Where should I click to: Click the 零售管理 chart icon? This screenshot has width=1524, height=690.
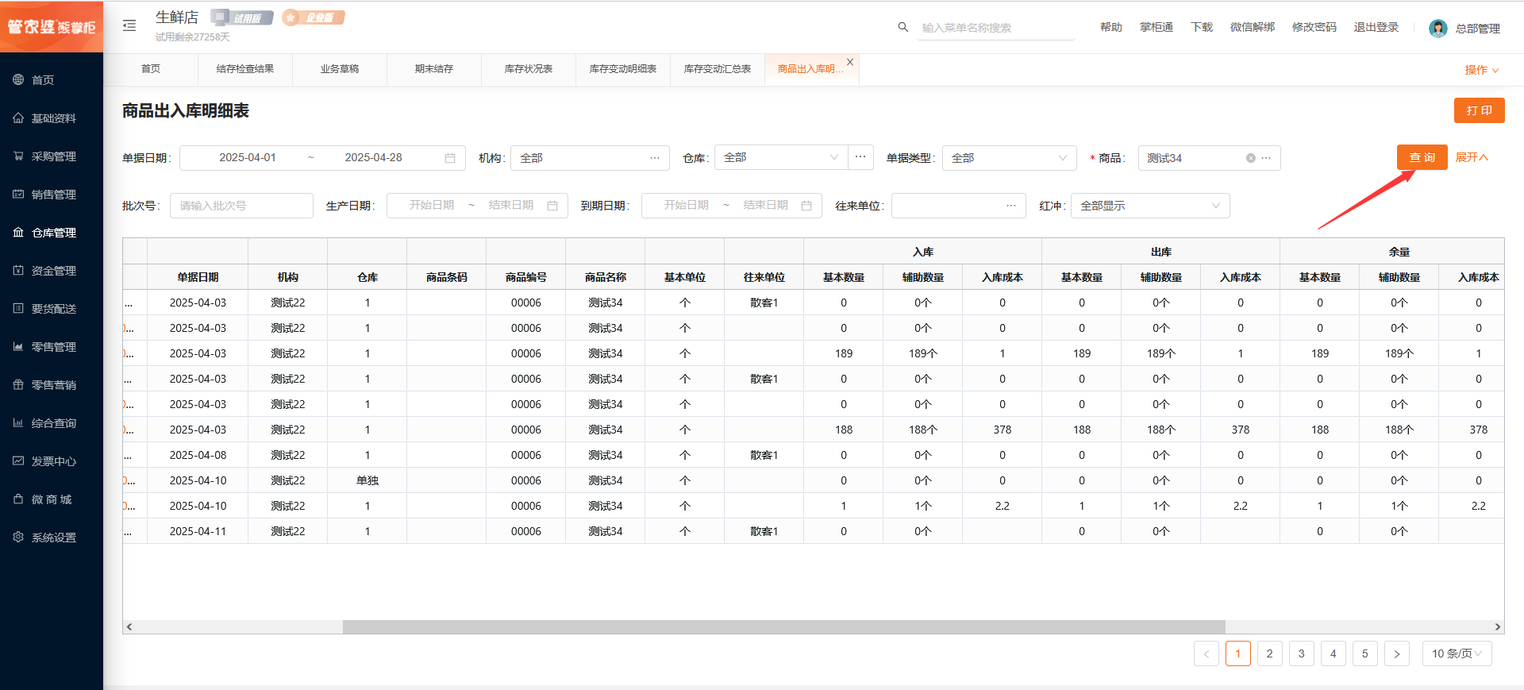coord(18,346)
